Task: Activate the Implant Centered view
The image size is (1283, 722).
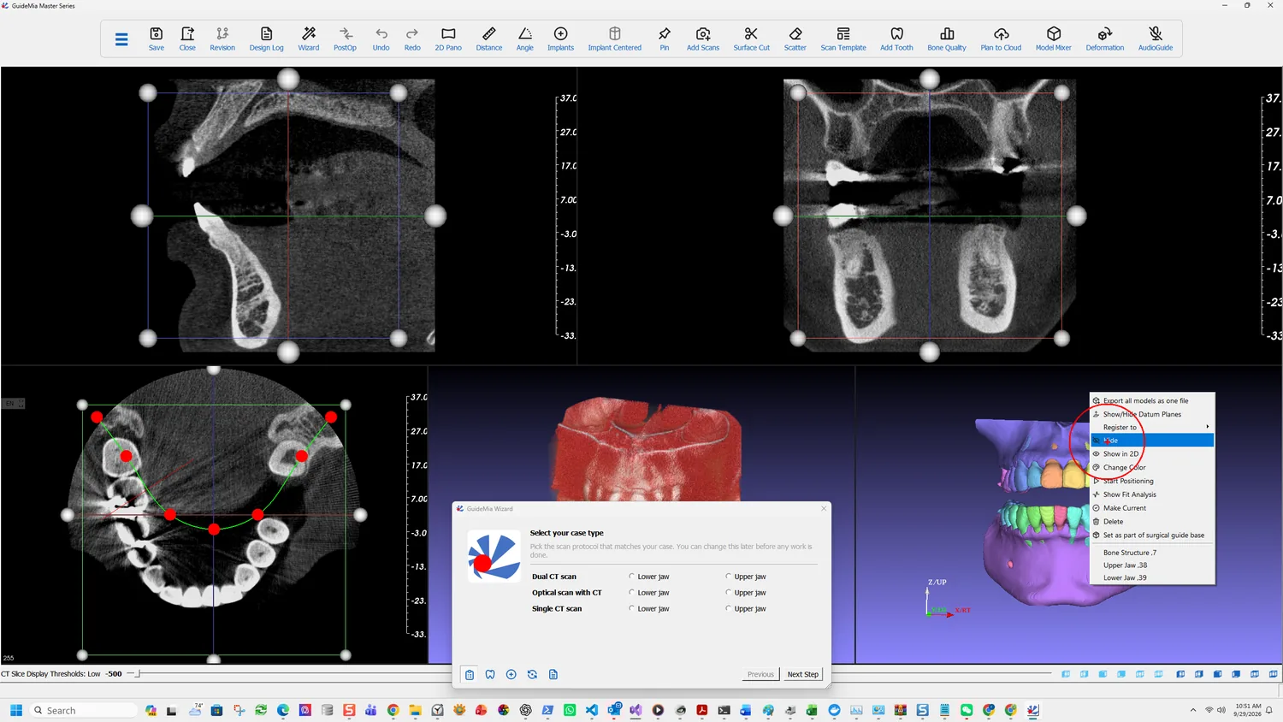Action: (615, 38)
